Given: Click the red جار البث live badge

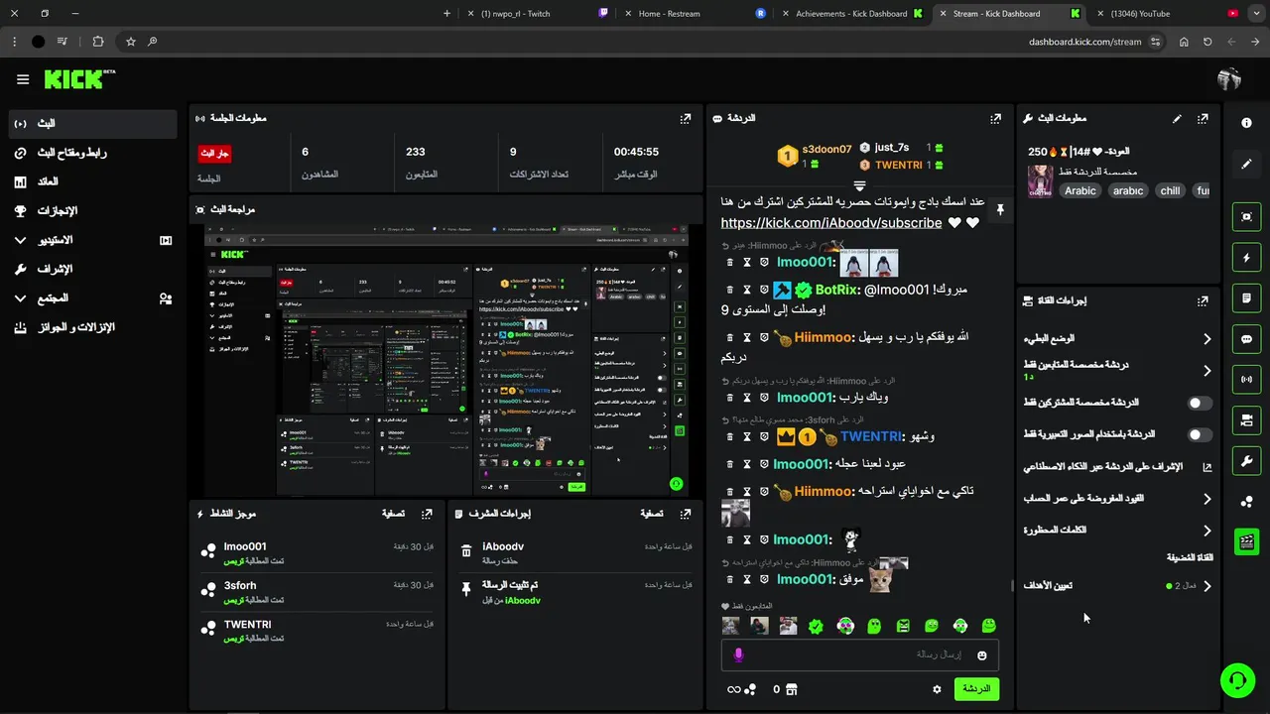Looking at the screenshot, I should 214,154.
